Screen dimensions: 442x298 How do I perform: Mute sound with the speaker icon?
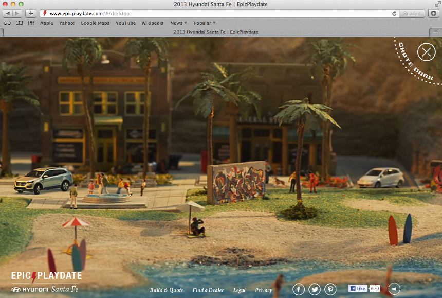click(x=394, y=289)
